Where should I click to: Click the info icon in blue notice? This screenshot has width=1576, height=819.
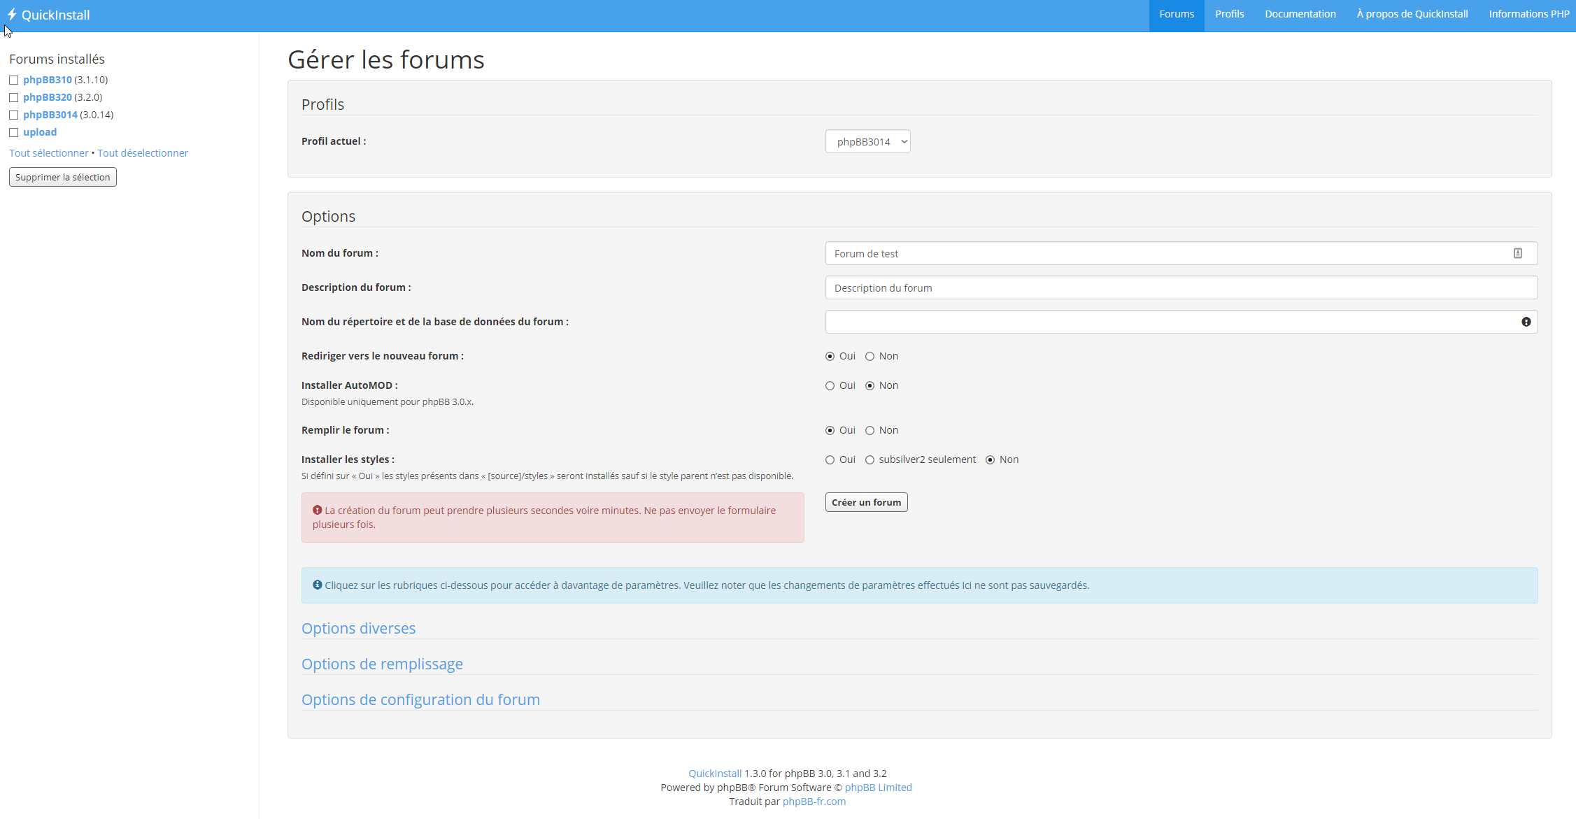pos(317,585)
